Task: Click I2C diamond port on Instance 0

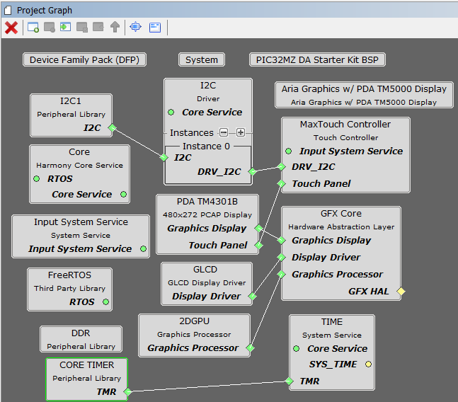Action: (x=164, y=157)
